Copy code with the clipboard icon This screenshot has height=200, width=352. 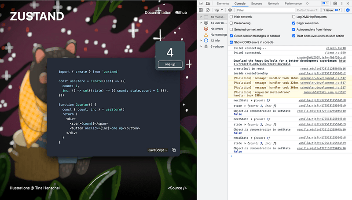click(174, 150)
